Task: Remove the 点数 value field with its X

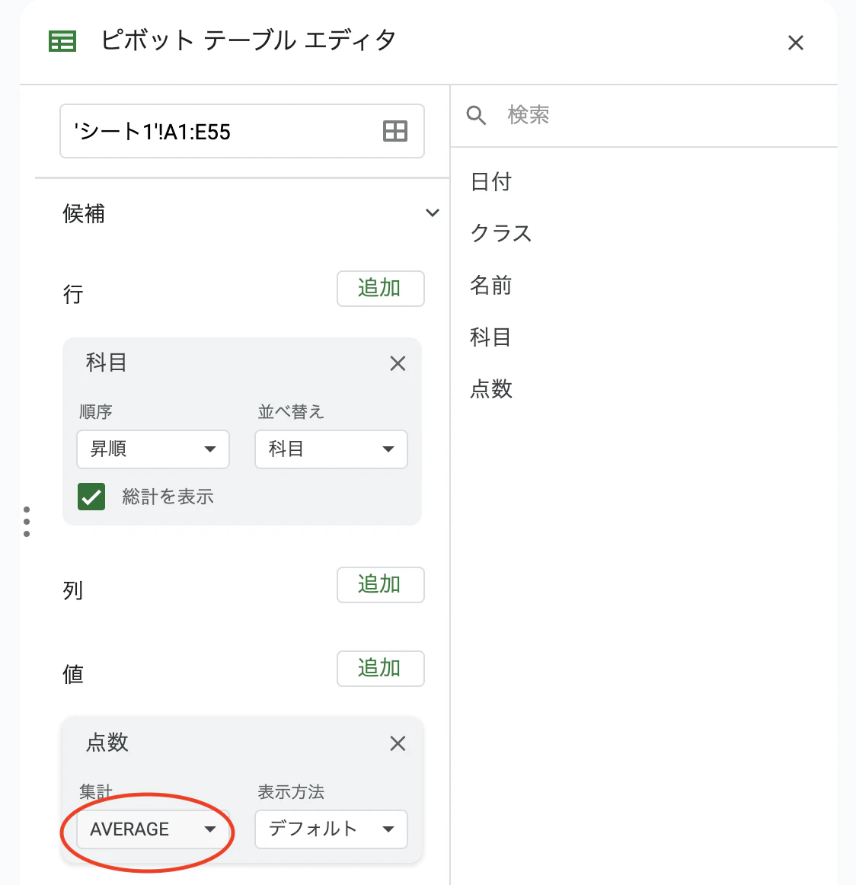Action: pyautogui.click(x=398, y=743)
